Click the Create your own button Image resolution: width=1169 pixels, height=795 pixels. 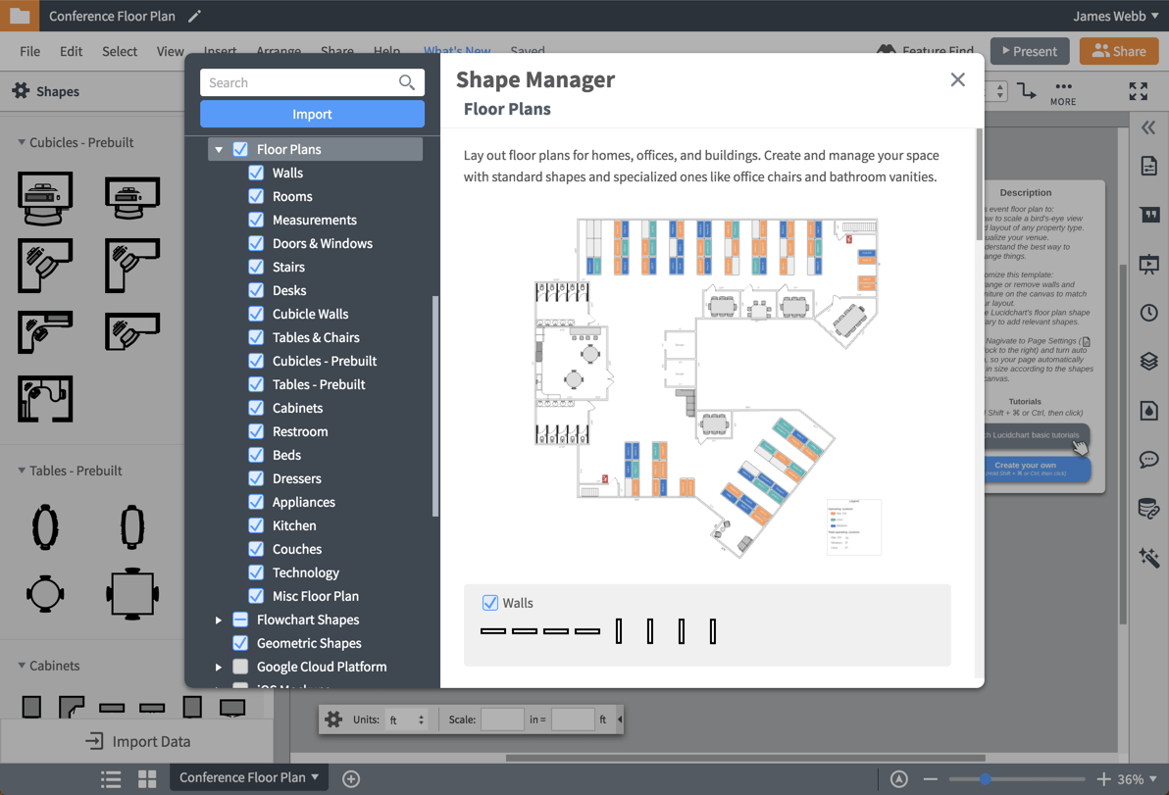click(x=1036, y=469)
